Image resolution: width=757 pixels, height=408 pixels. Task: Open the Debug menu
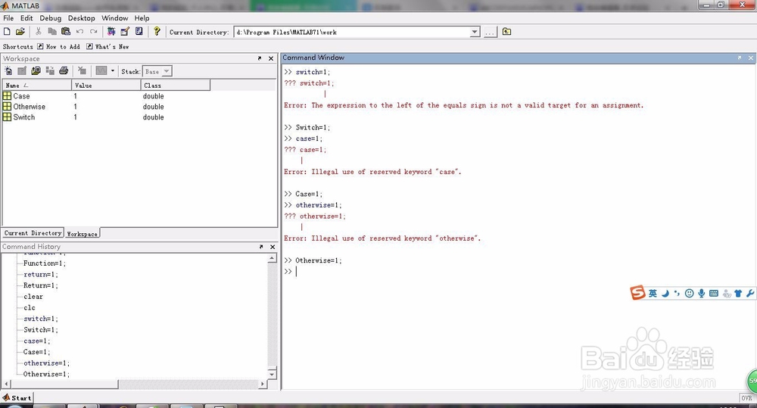[x=50, y=18]
